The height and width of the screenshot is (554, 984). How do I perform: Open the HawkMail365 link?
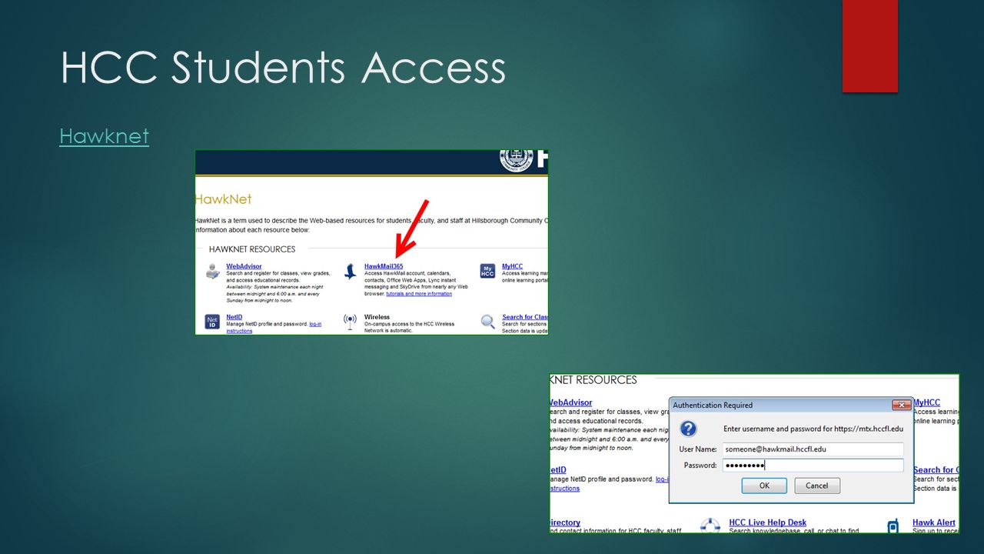tap(384, 266)
